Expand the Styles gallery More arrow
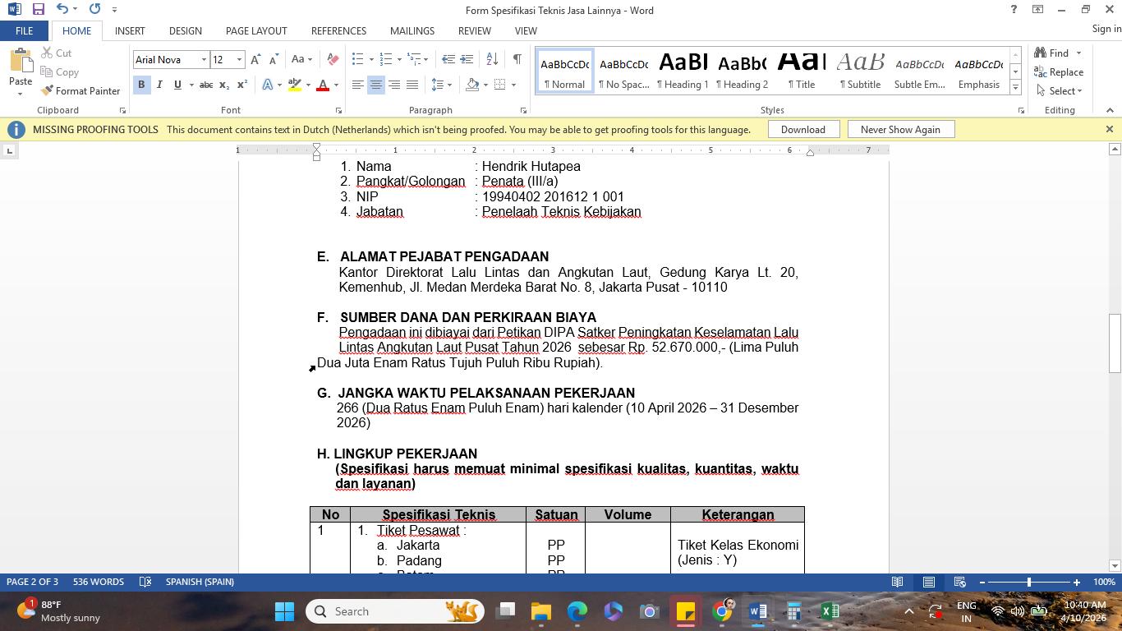Viewport: 1122px width, 631px height. [x=1015, y=86]
